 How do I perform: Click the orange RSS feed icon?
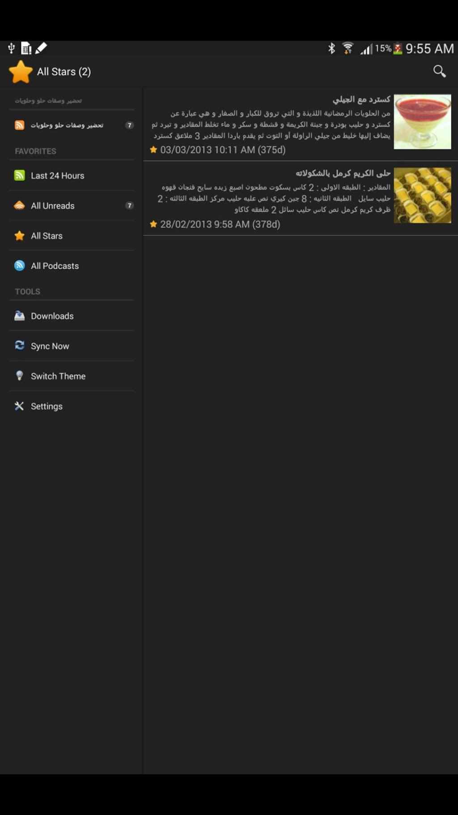[19, 125]
